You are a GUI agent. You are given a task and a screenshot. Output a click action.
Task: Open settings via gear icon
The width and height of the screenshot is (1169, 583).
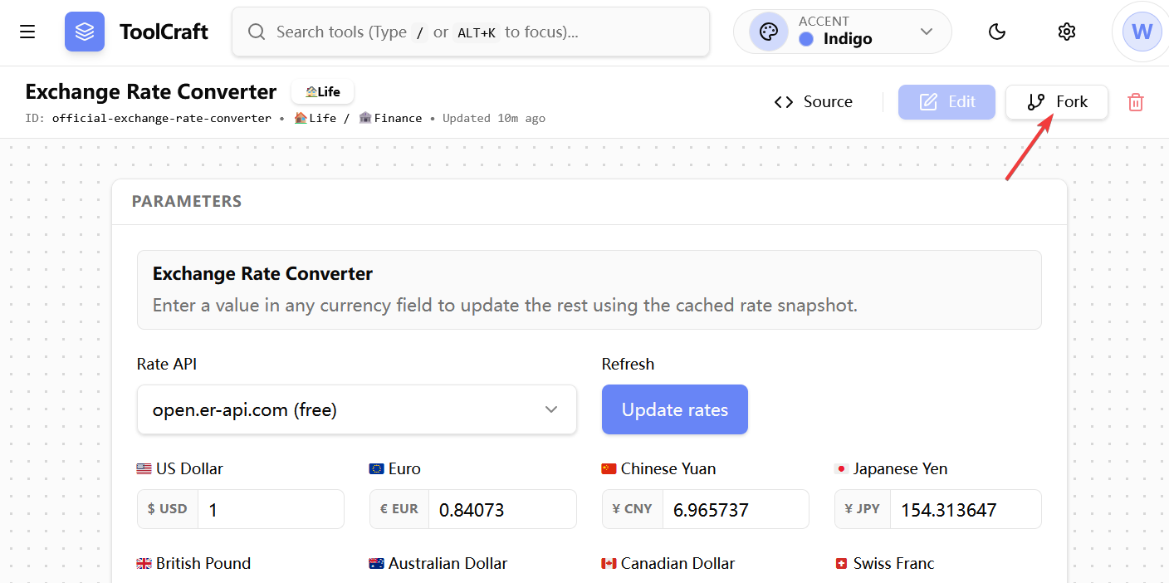pos(1067,32)
